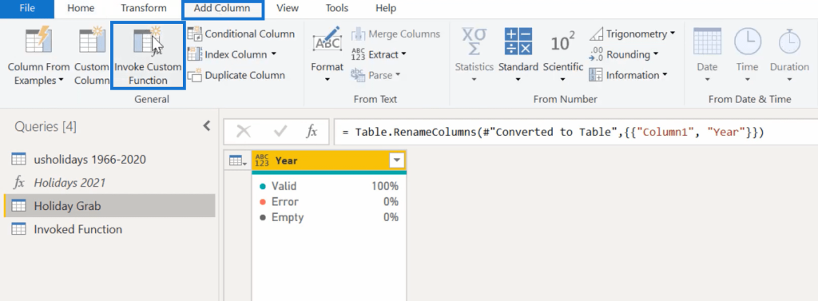This screenshot has height=301, width=818.
Task: Select Column From Examples icon
Action: [38, 41]
